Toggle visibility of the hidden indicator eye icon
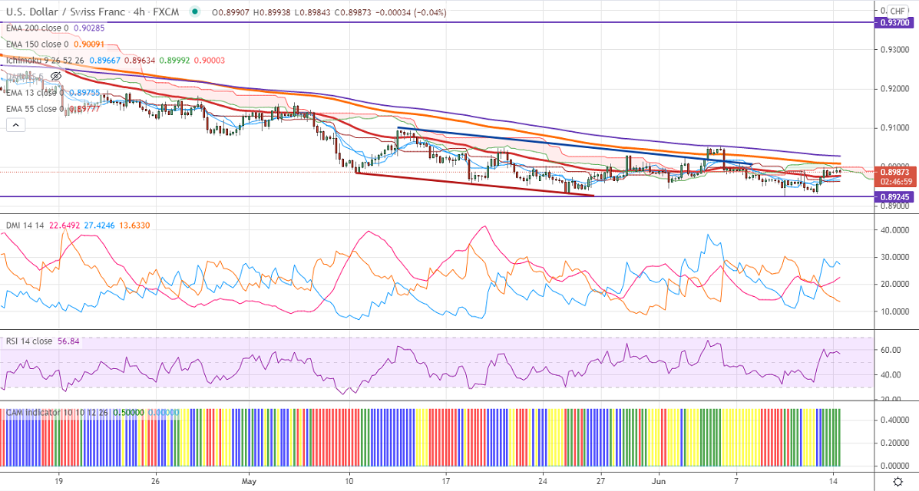Screen dimensions: 919x491 (x=56, y=76)
